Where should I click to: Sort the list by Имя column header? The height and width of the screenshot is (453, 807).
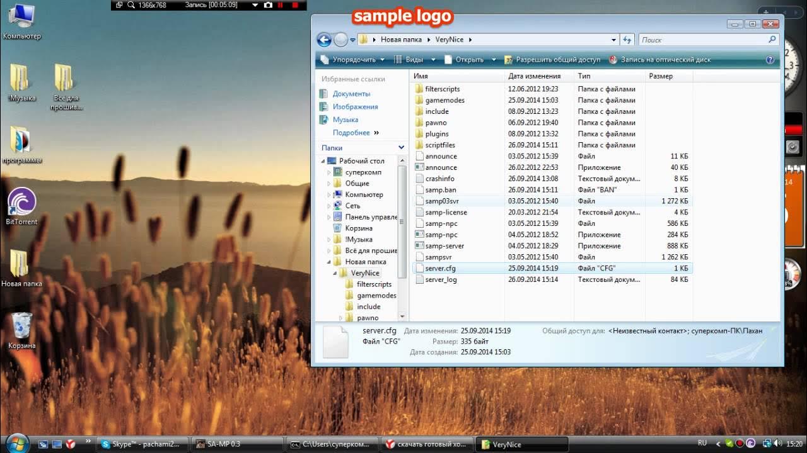[x=456, y=76]
